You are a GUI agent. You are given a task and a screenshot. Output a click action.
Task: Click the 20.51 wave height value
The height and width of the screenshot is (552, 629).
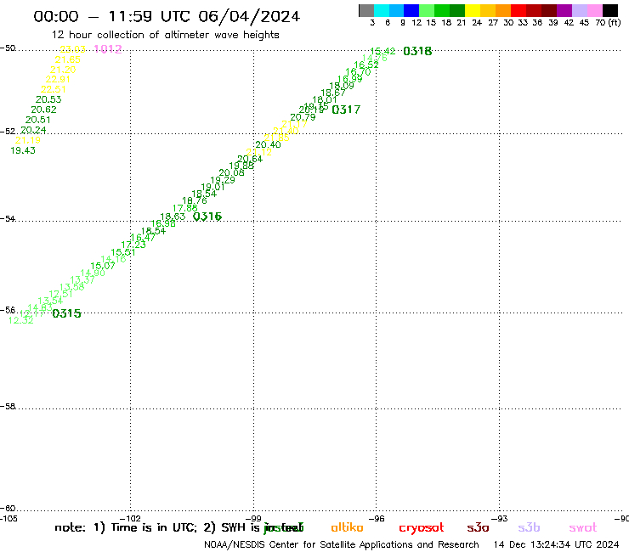[x=38, y=120]
